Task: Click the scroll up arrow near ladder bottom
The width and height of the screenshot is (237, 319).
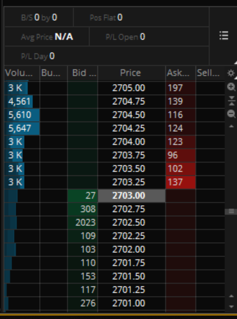Action: click(231, 296)
